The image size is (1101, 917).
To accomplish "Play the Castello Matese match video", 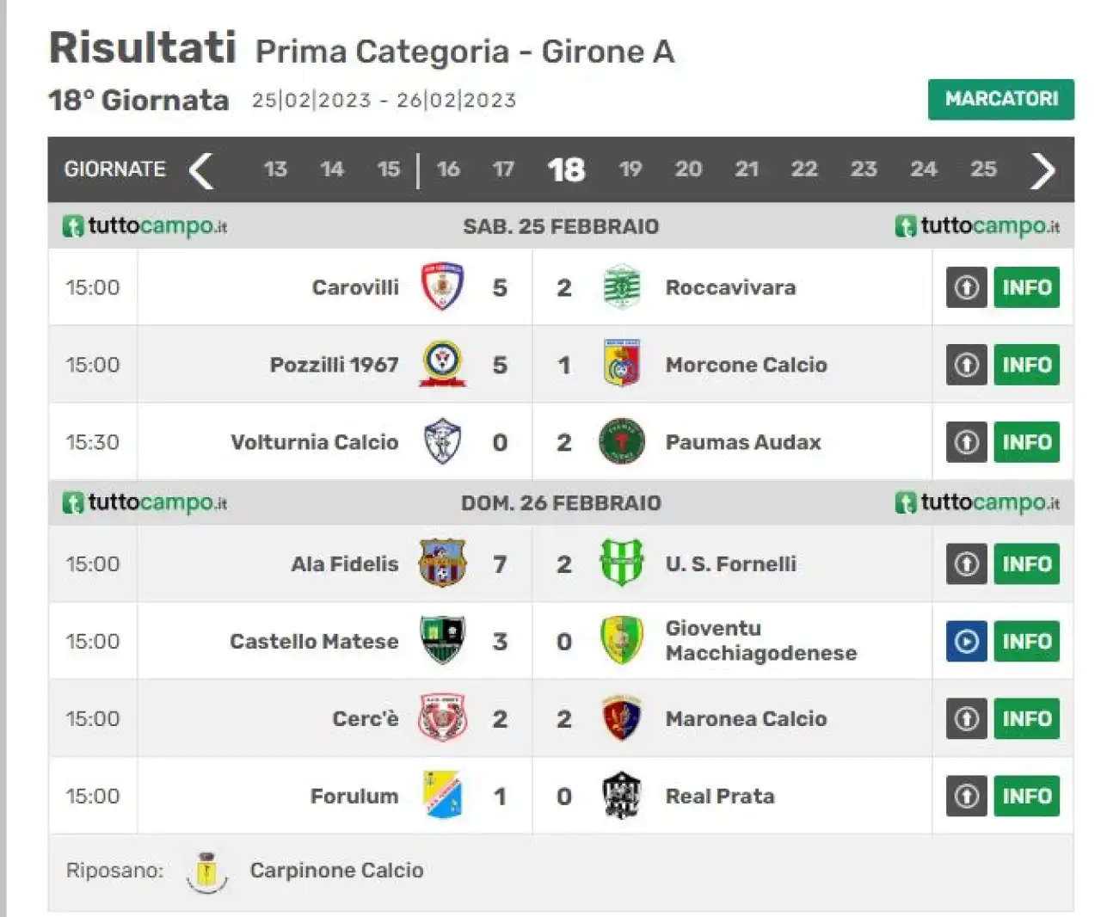I will 966,641.
